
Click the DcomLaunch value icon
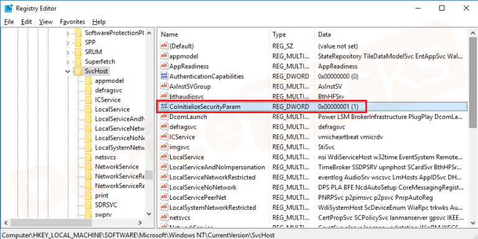(x=164, y=117)
